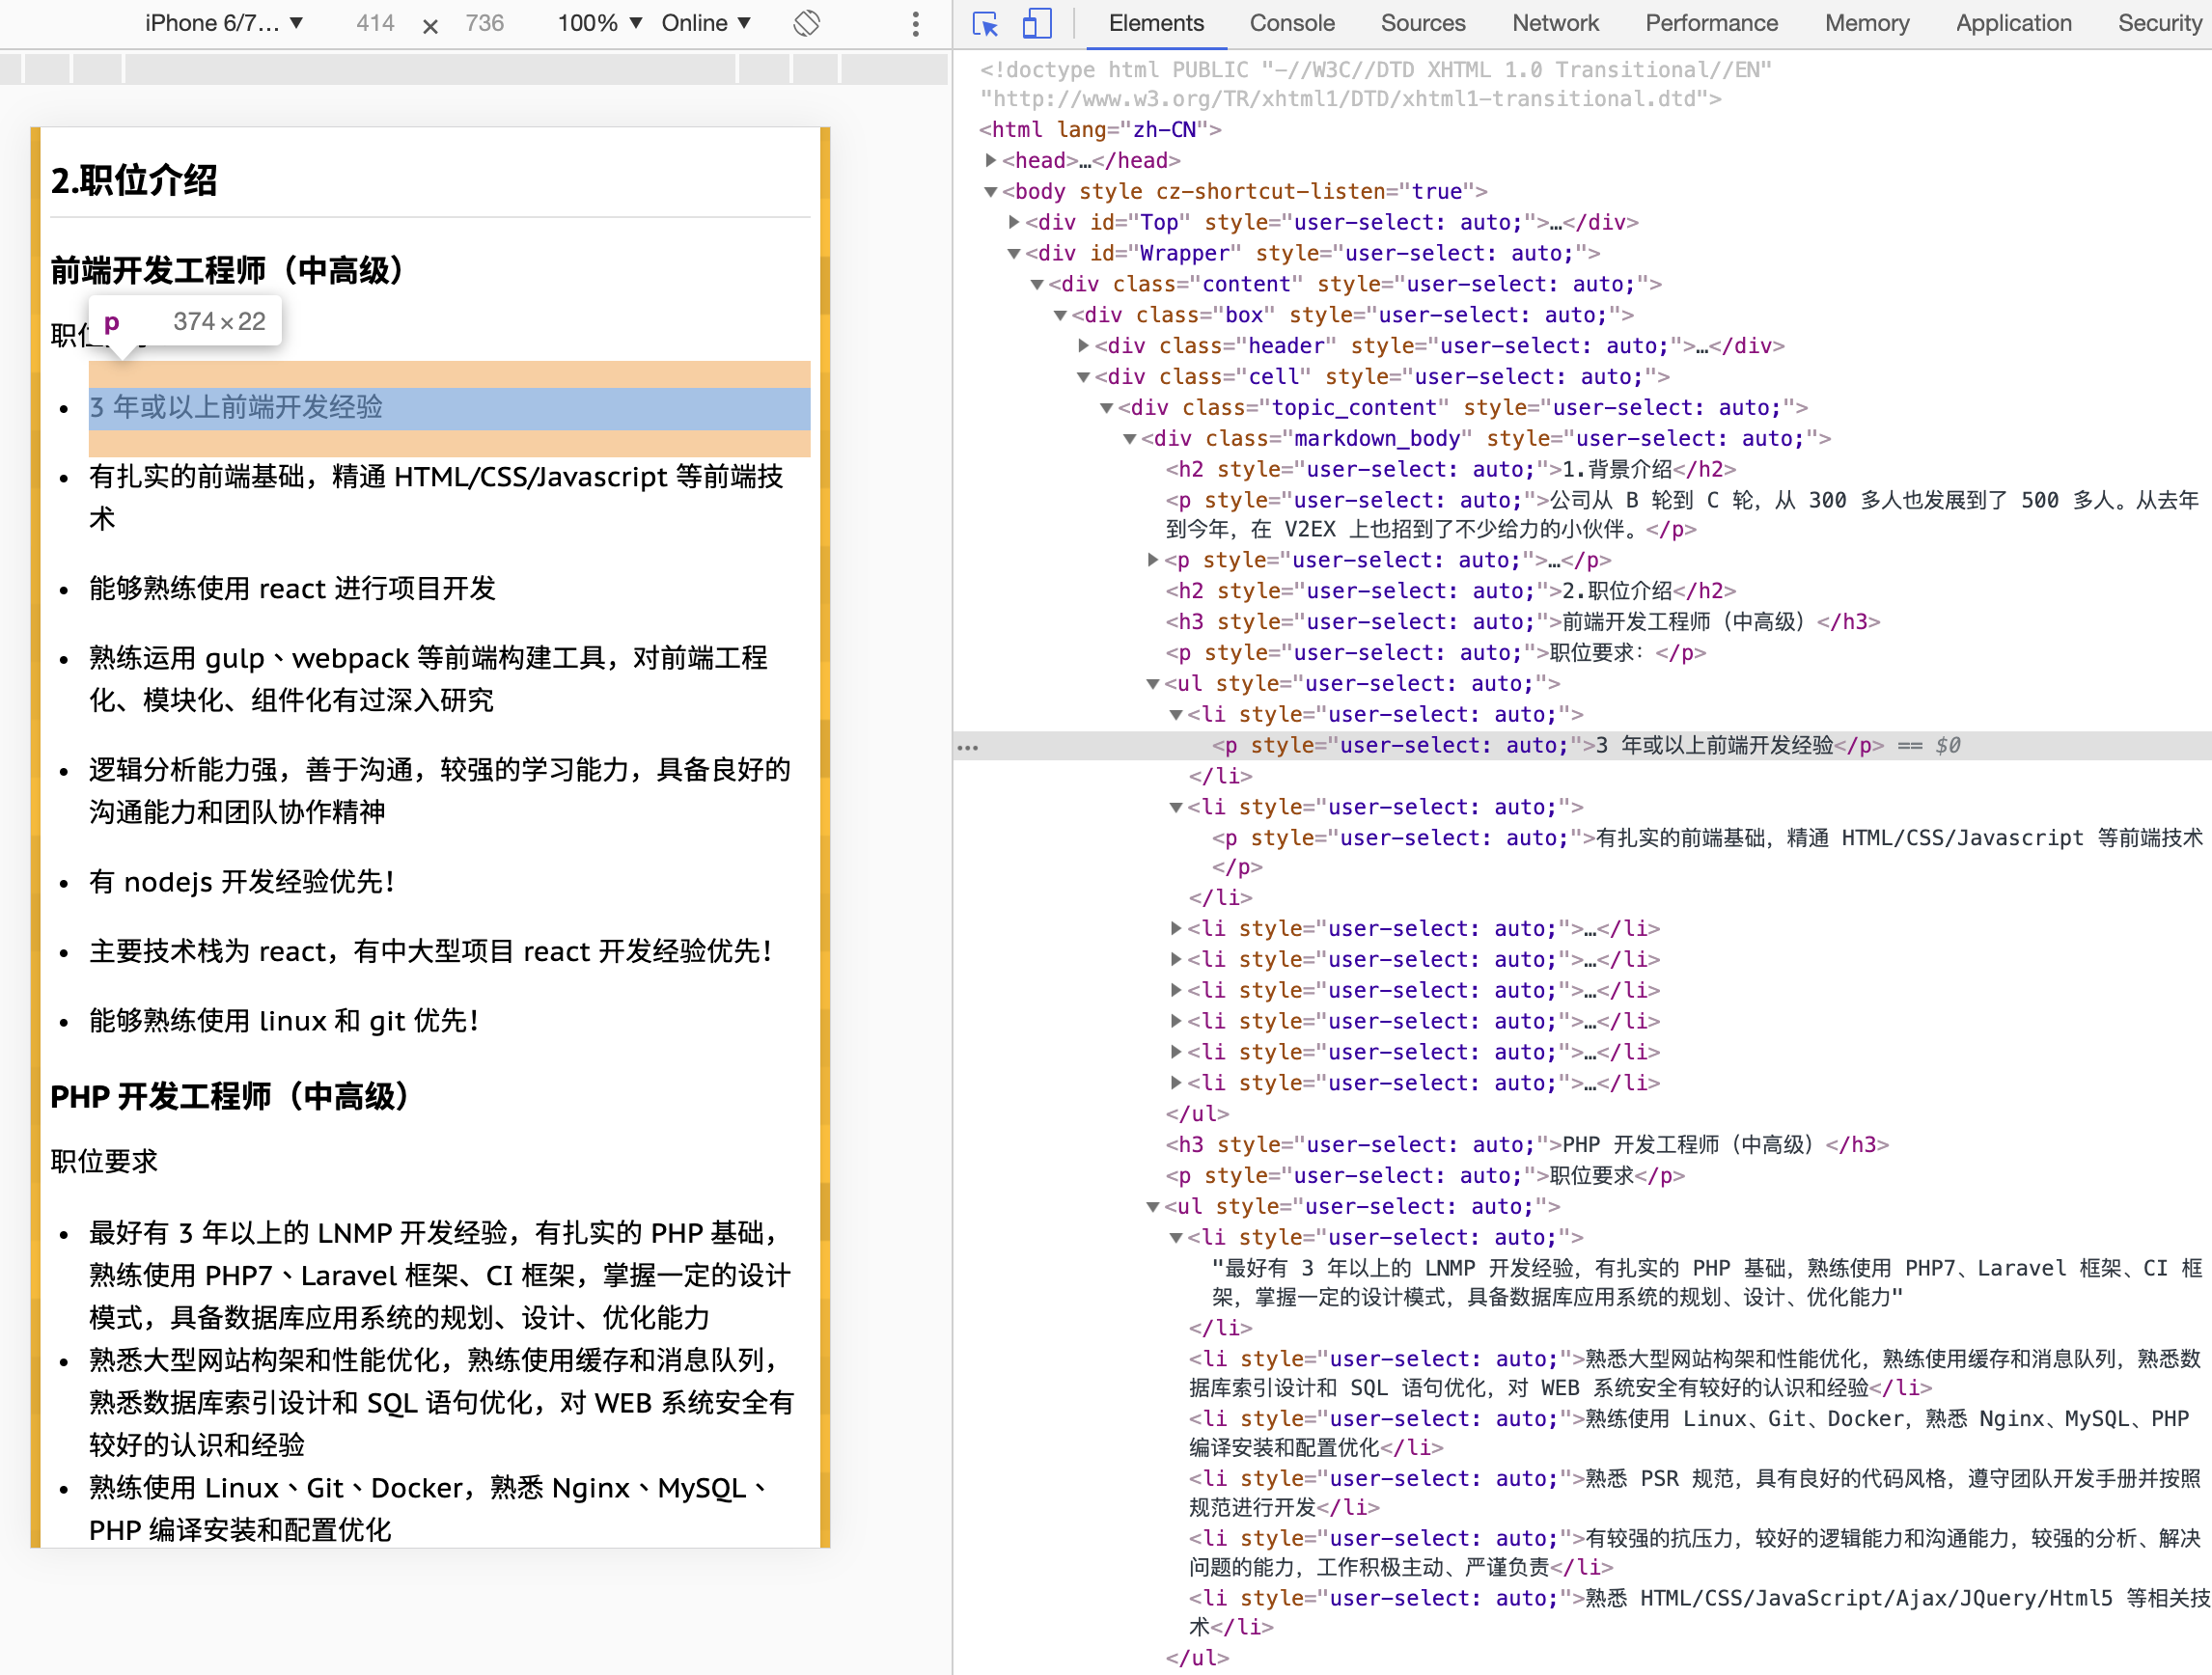Click the dock to side icon
This screenshot has height=1675, width=2212.
pyautogui.click(x=1038, y=23)
